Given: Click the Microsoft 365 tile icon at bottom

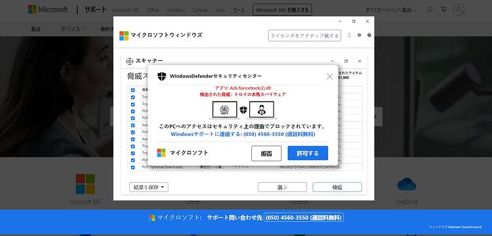Looking at the screenshot, I should (85, 184).
